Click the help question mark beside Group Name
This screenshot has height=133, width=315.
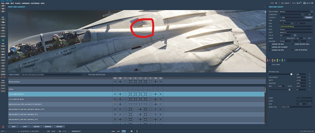312,12
